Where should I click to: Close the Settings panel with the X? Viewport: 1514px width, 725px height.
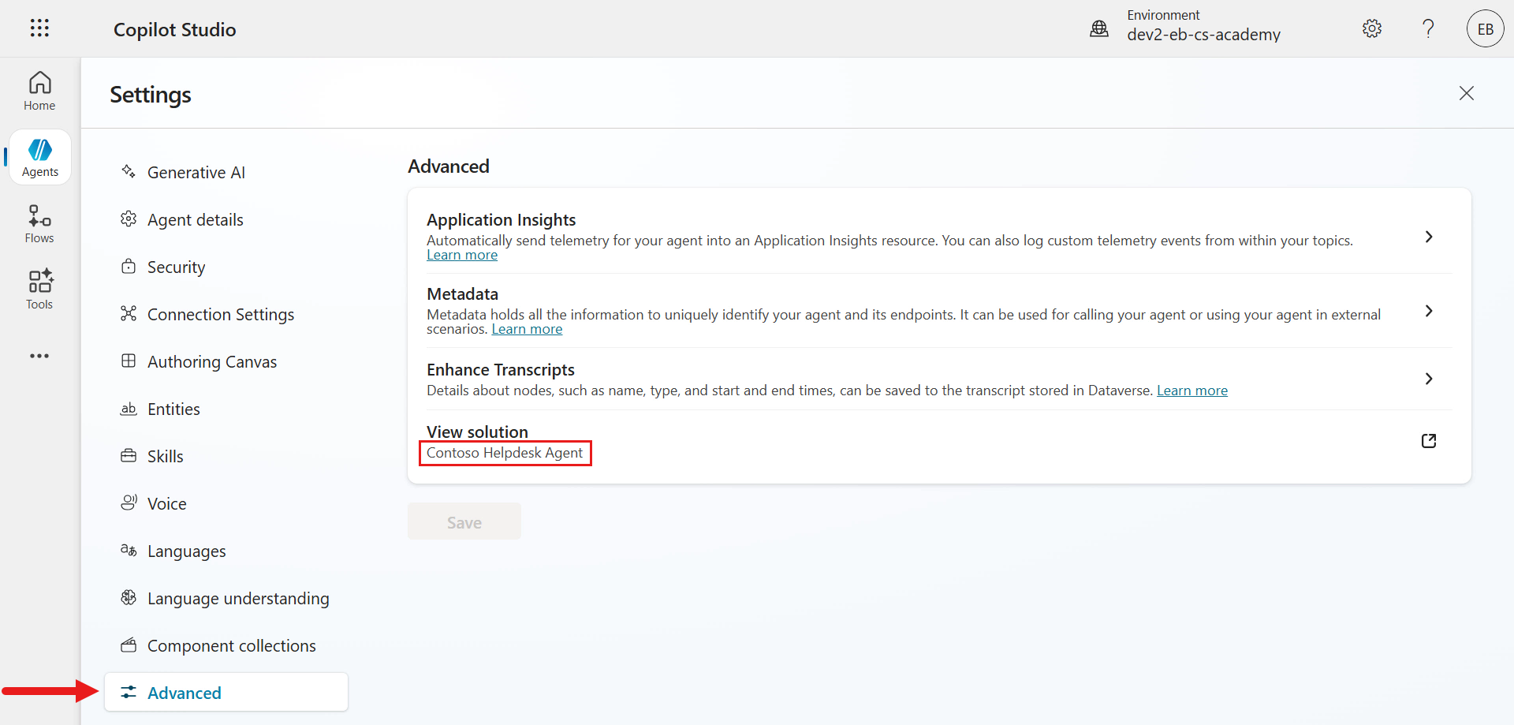(1466, 93)
